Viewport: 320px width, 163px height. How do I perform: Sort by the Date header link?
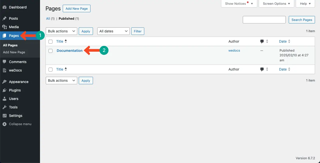coord(283,41)
